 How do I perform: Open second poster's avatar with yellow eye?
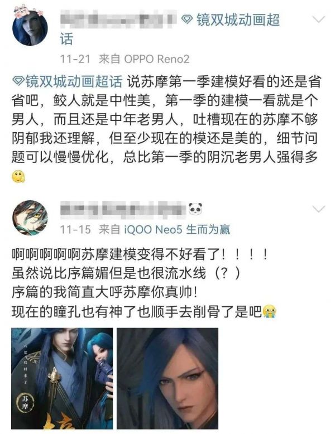click(30, 218)
